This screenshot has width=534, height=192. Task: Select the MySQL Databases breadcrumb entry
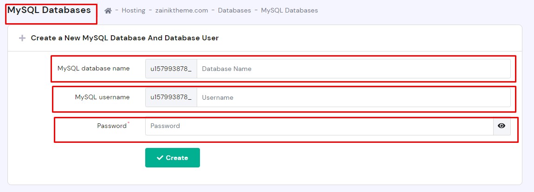click(289, 10)
